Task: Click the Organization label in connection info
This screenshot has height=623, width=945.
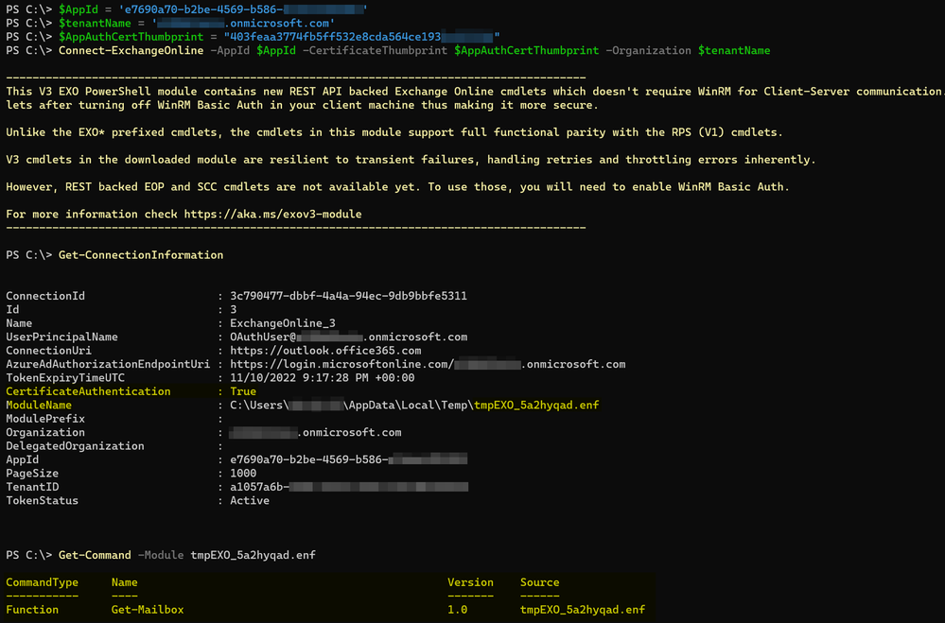Action: pyautogui.click(x=45, y=432)
